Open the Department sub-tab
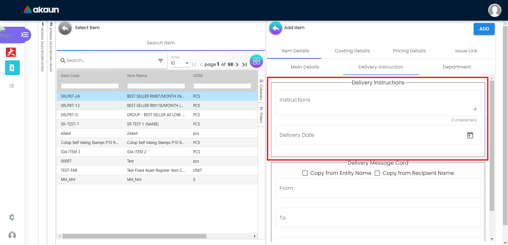 tap(456, 67)
